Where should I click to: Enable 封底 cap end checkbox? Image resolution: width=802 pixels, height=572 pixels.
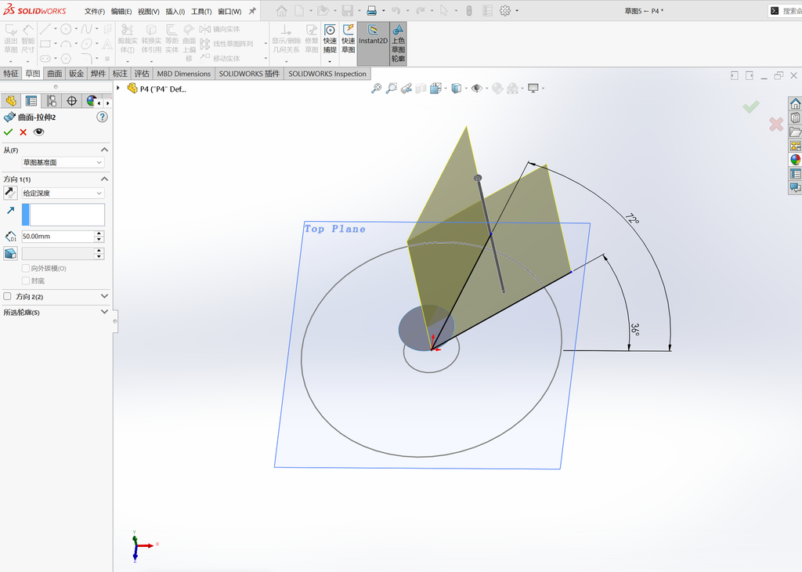coord(26,281)
